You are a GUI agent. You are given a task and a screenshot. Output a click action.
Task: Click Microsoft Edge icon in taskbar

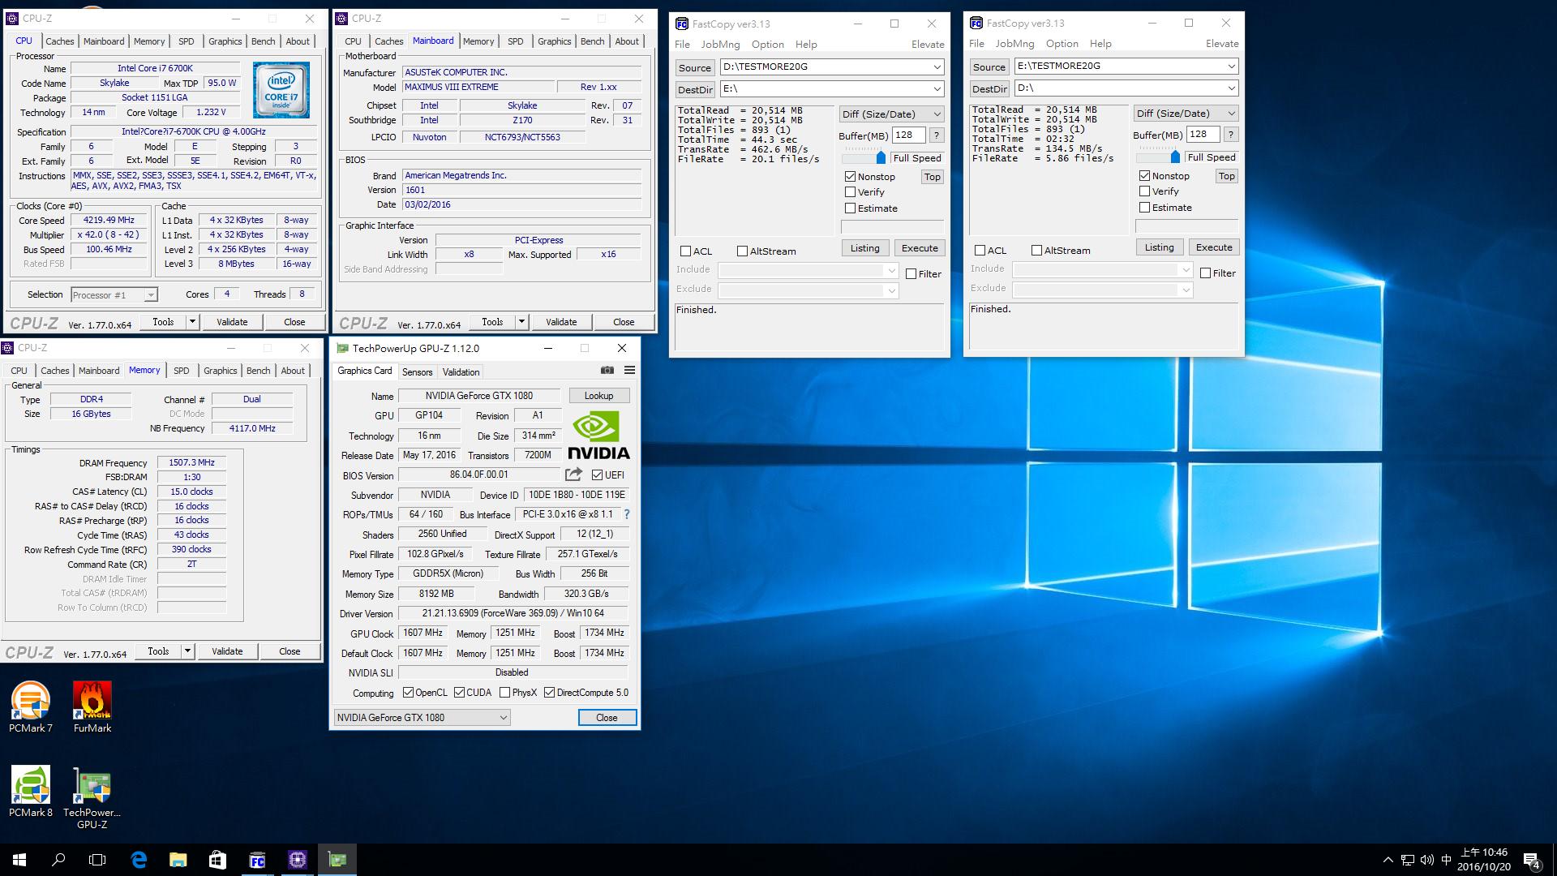point(139,860)
